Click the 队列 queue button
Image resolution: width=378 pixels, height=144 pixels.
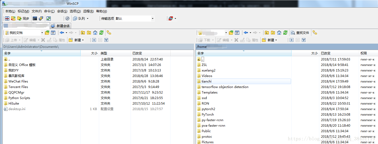point(79,18)
